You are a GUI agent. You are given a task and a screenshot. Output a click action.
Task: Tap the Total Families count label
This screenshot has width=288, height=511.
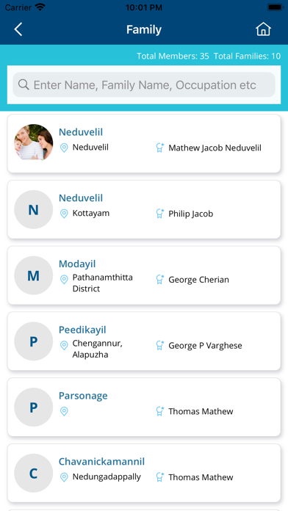pos(248,56)
